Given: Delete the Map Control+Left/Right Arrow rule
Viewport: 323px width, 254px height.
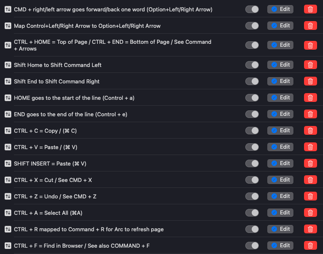Looking at the screenshot, I should click(x=310, y=26).
